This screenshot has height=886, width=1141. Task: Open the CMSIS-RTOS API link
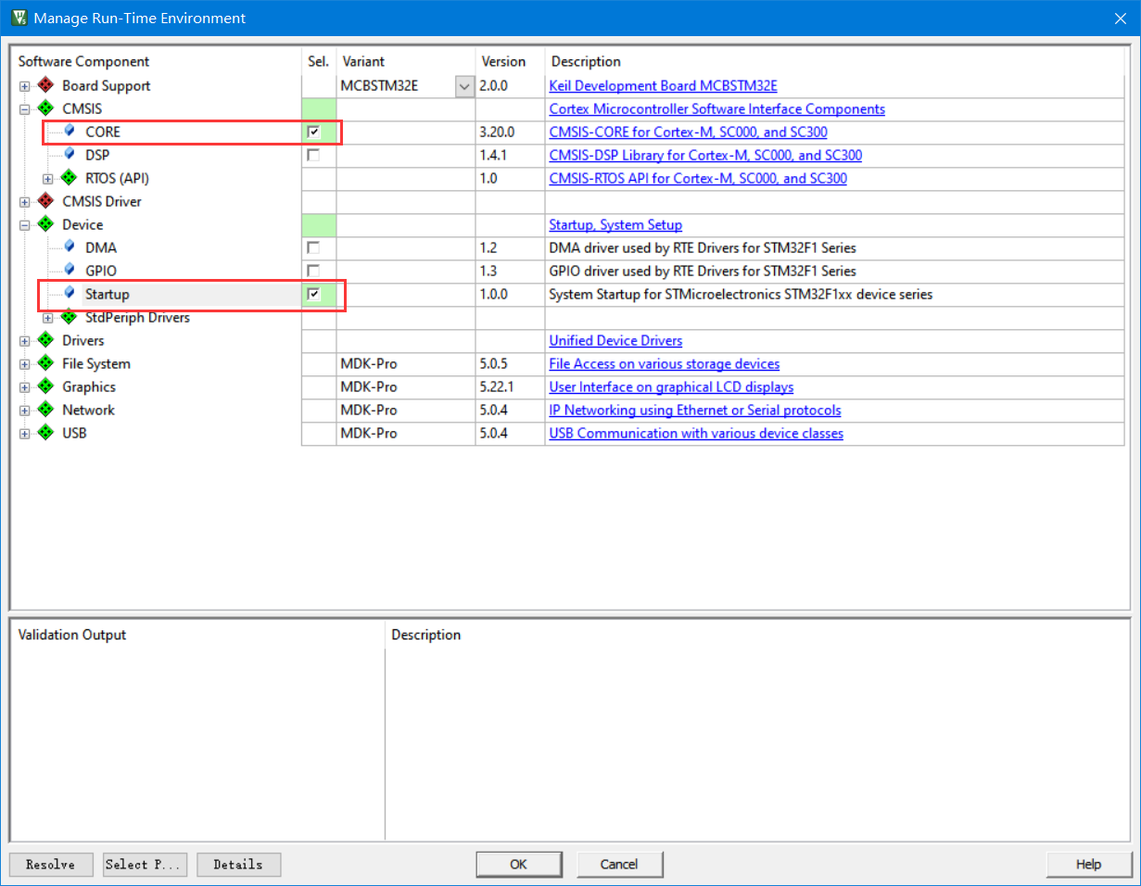coord(698,178)
